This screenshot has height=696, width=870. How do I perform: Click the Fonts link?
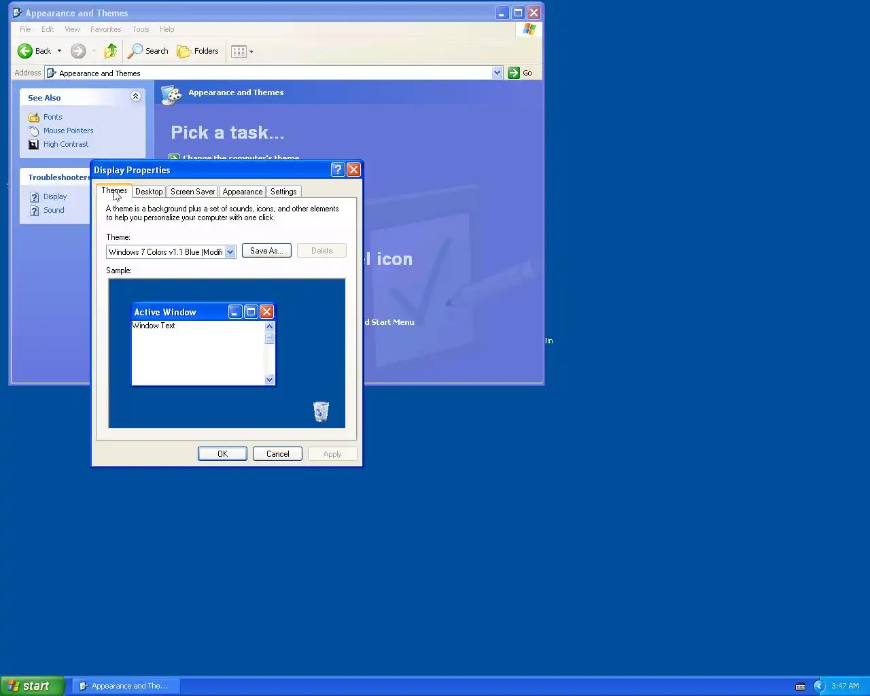pos(52,117)
